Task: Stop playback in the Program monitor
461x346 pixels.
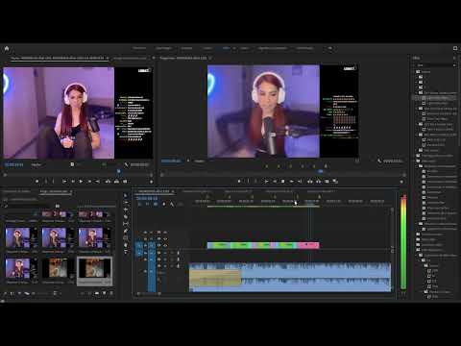Action: 283,182
